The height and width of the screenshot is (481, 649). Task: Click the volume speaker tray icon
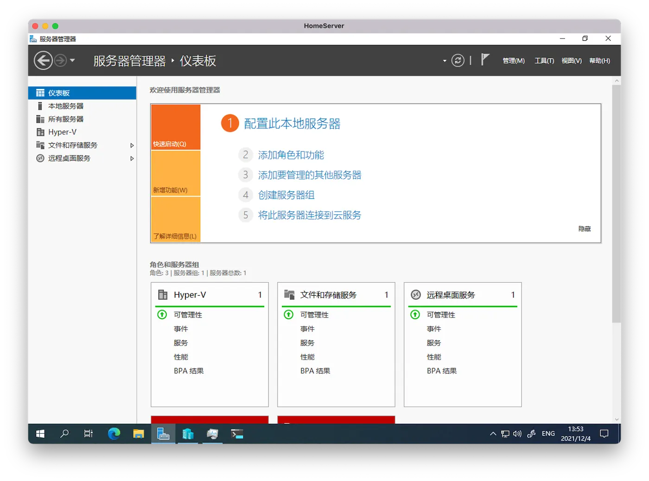click(x=517, y=434)
